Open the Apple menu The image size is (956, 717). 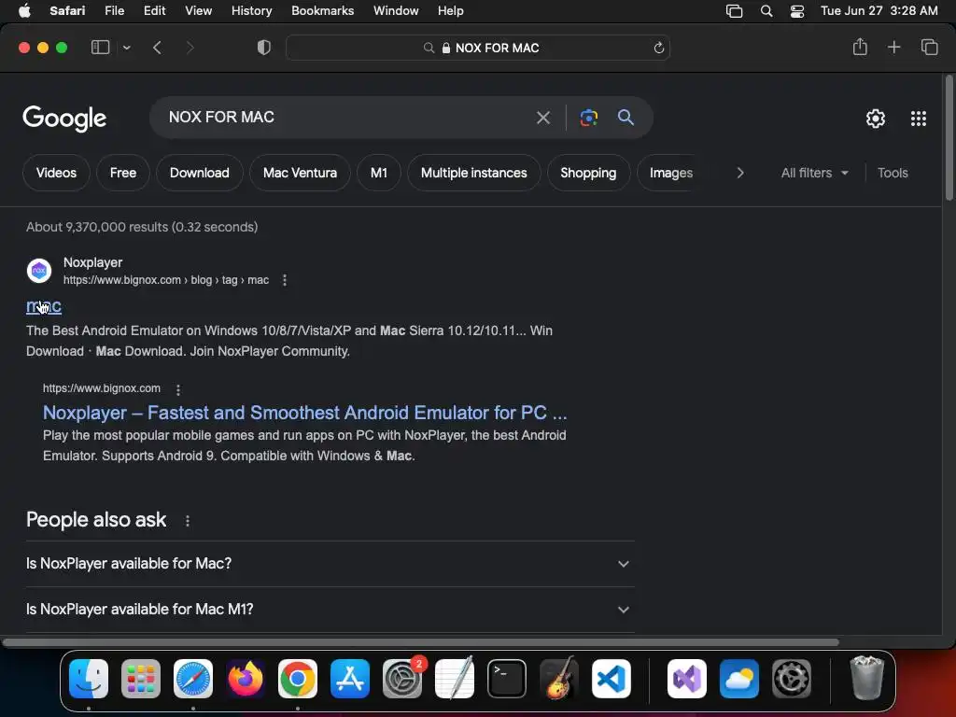(x=24, y=10)
